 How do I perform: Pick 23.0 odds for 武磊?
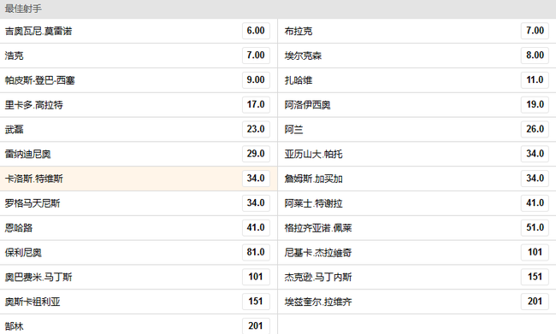[x=256, y=129]
